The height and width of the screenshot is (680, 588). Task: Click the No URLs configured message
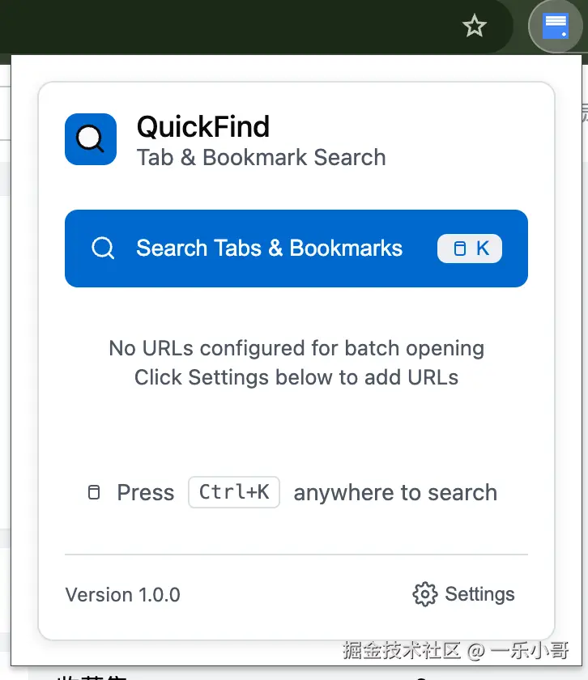[x=296, y=348]
